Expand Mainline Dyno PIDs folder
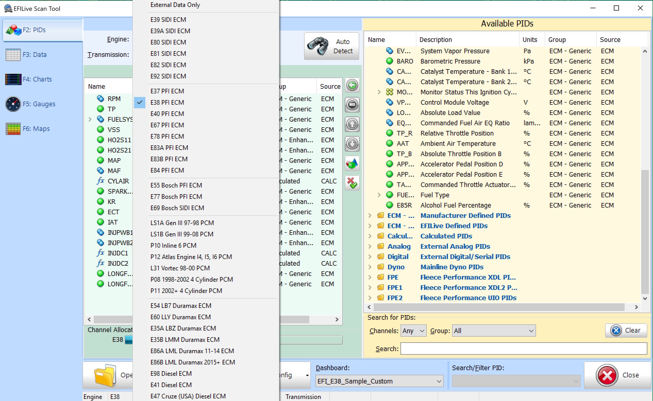The height and width of the screenshot is (401, 653). 370,267
